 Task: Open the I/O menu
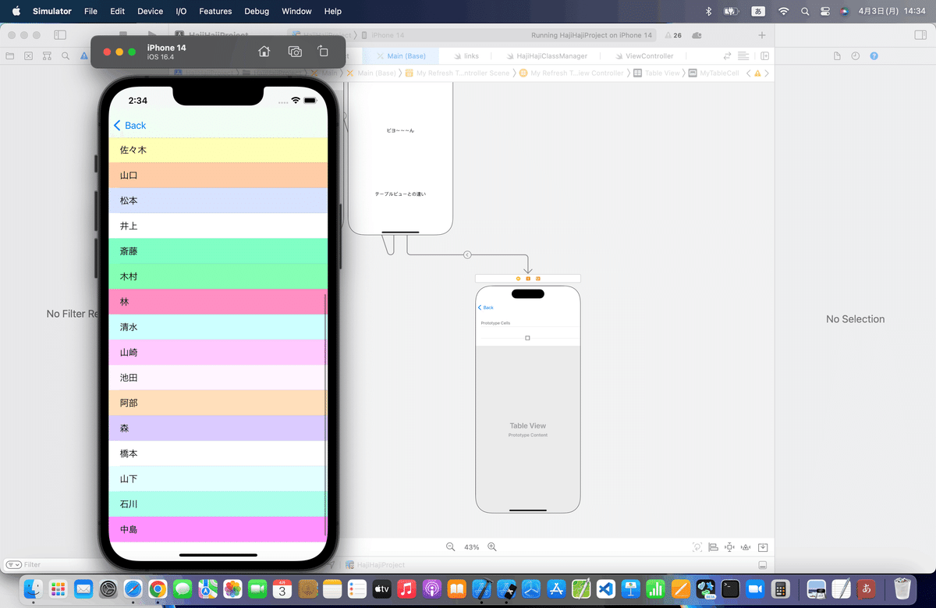(181, 12)
